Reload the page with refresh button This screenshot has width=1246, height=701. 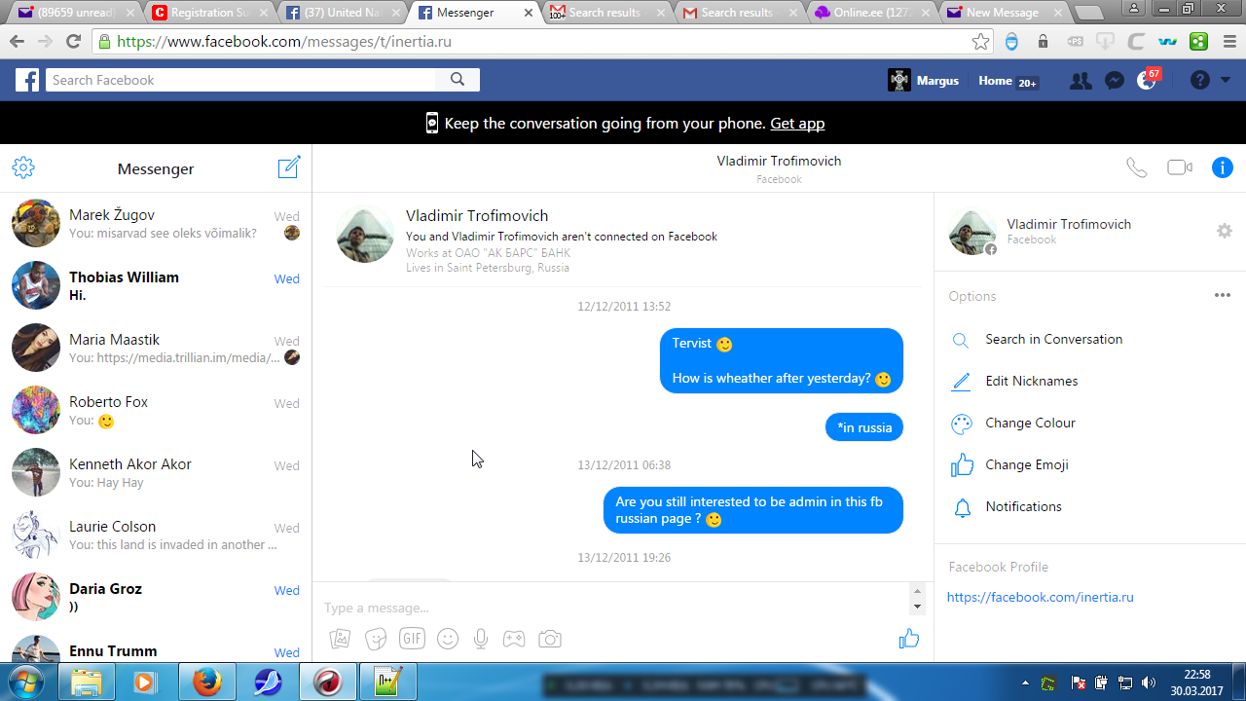tap(73, 42)
